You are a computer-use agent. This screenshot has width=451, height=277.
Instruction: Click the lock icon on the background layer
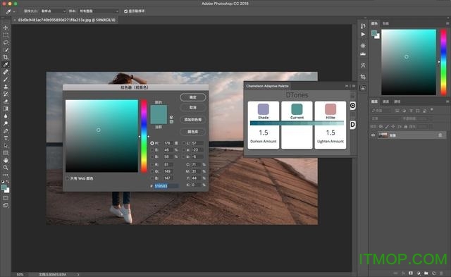(440, 135)
